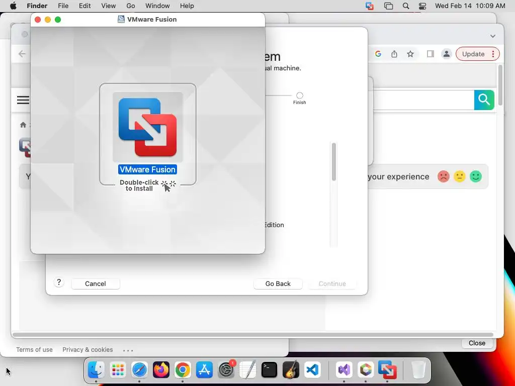Launch Firefox from the dock
Image resolution: width=515 pixels, height=386 pixels.
[161, 370]
